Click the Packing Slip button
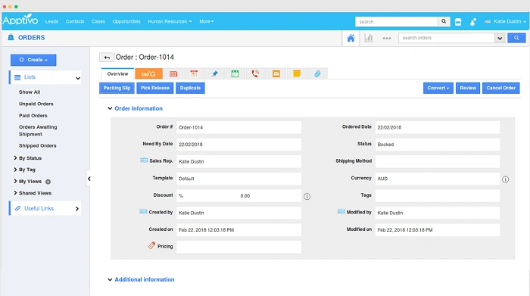The height and width of the screenshot is (296, 530). [117, 88]
